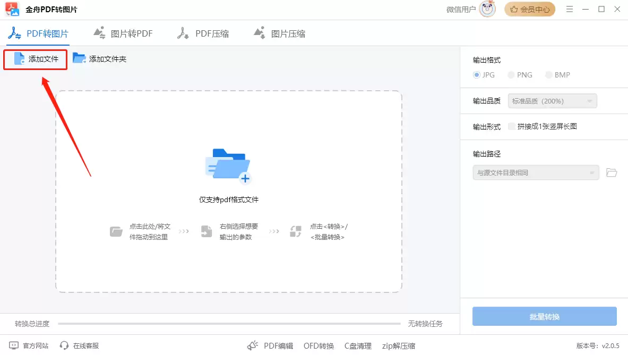Open the hamburger menu near window controls

569,9
